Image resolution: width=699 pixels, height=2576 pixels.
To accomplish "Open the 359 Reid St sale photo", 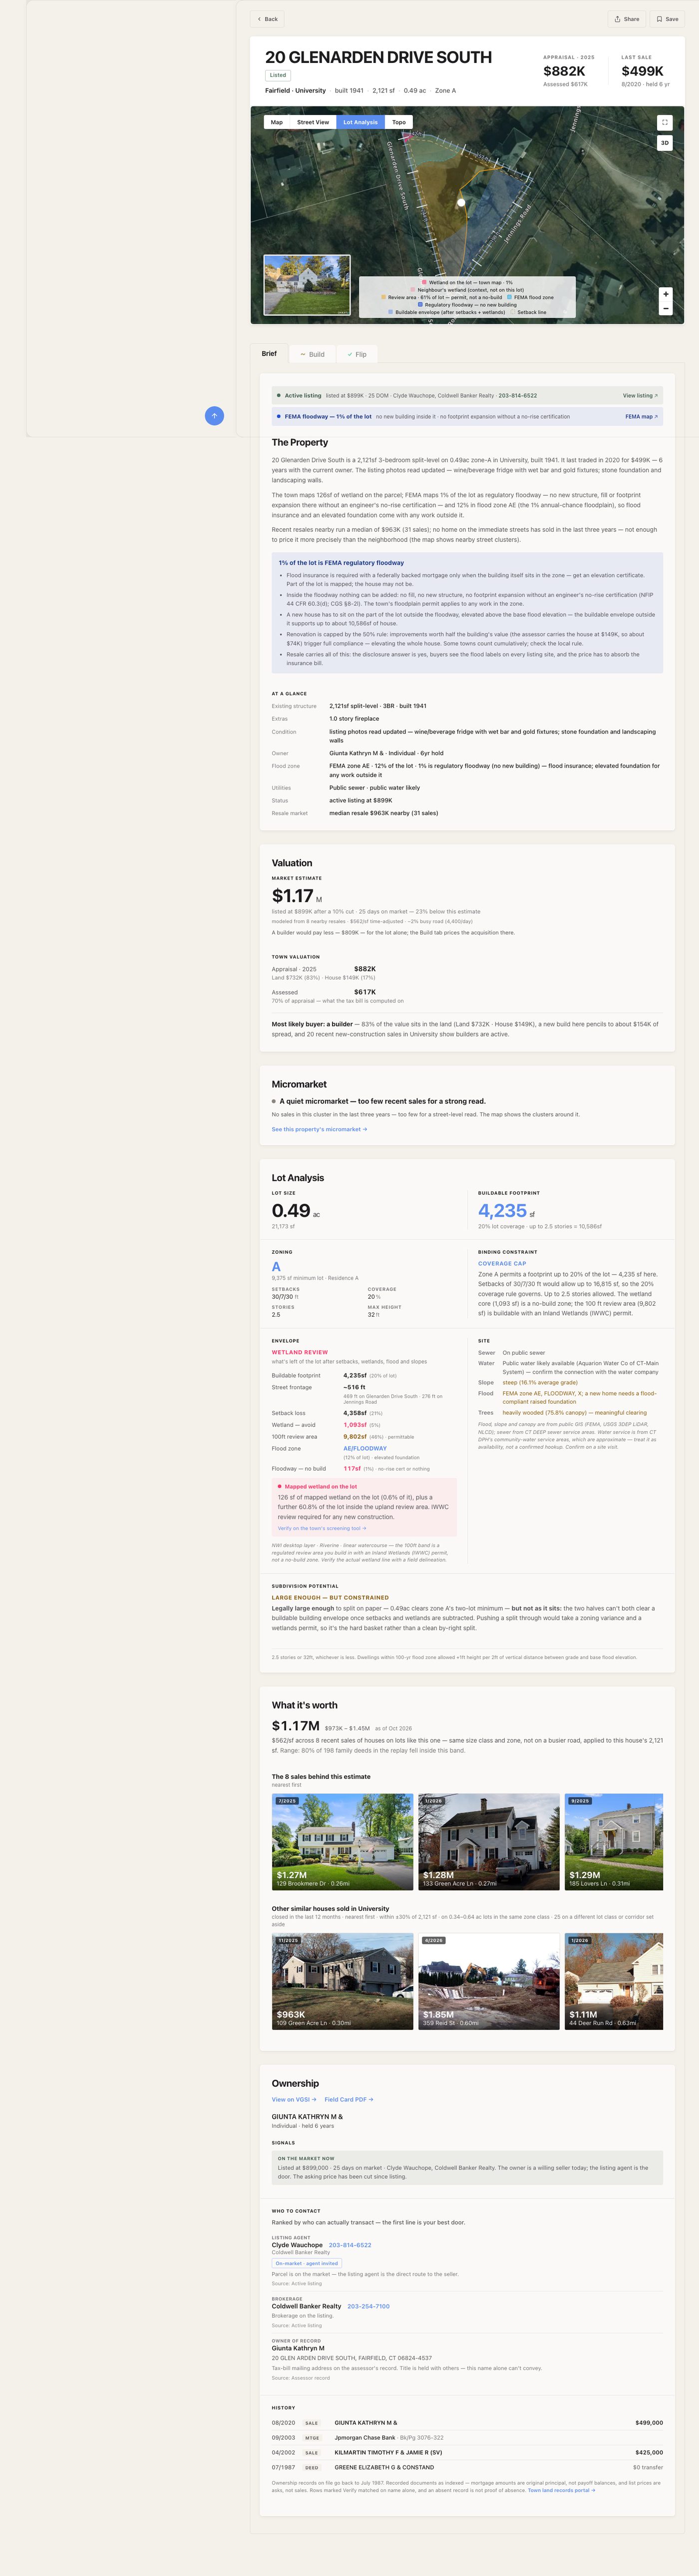I will tap(488, 1981).
